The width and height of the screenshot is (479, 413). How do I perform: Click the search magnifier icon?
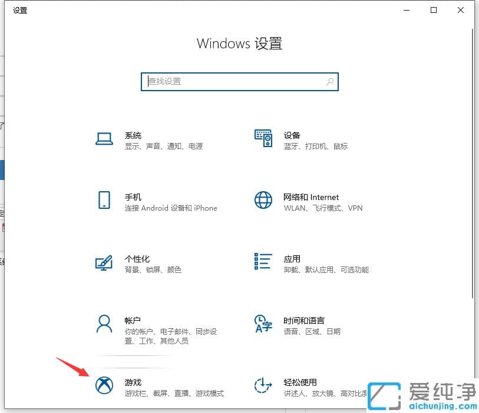pyautogui.click(x=329, y=81)
